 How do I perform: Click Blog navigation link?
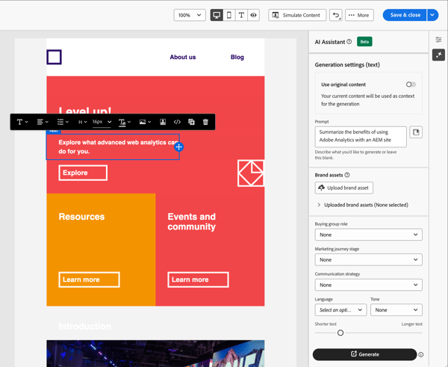click(237, 57)
